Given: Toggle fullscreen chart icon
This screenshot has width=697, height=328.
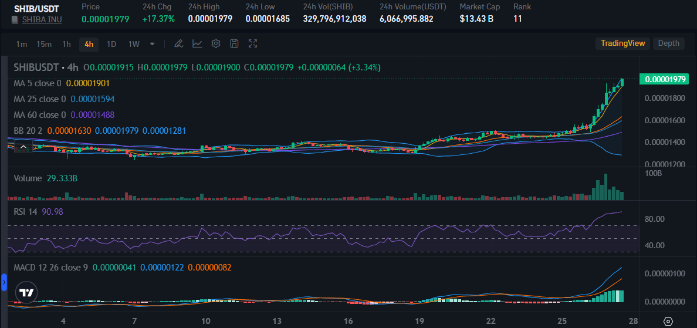Looking at the screenshot, I should tap(253, 43).
